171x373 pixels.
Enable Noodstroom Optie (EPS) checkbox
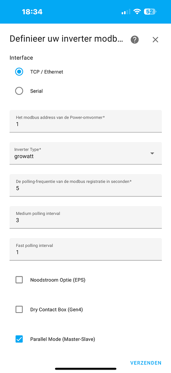[19, 280]
